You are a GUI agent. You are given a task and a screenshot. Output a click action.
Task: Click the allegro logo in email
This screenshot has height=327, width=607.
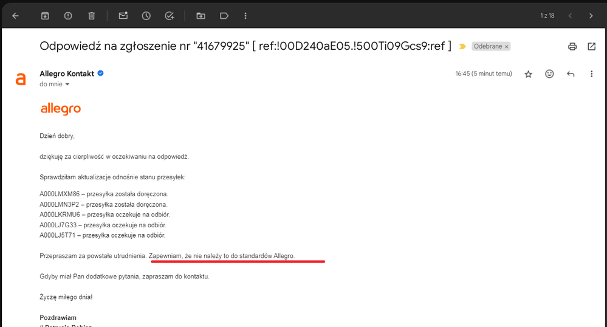pos(61,109)
